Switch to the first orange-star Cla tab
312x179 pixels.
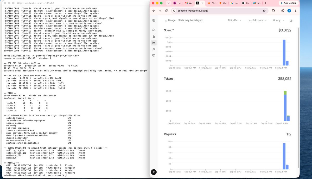(x=211, y=3)
